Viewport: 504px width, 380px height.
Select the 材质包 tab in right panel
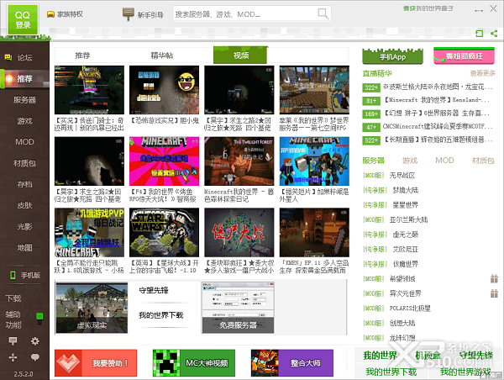coord(483,161)
